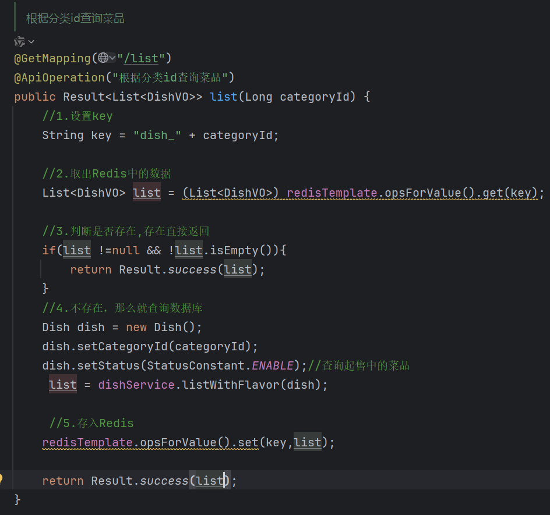Click the setCategoryId method call
The image size is (550, 515).
point(122,346)
